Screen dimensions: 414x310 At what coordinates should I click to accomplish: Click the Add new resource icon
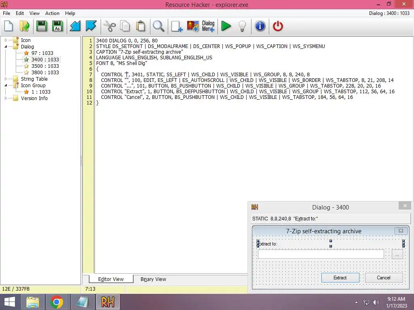(x=177, y=26)
